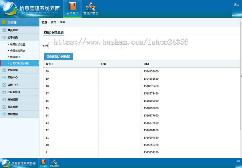Screen dimensions: 242x168
Task: Open the 微信管理 menu
Action: (x=20, y=114)
